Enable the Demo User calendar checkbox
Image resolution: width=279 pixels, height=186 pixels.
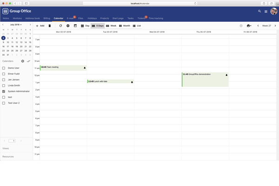pos(4,68)
